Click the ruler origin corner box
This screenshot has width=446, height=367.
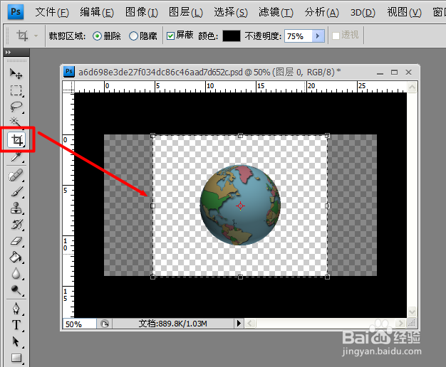[68, 87]
